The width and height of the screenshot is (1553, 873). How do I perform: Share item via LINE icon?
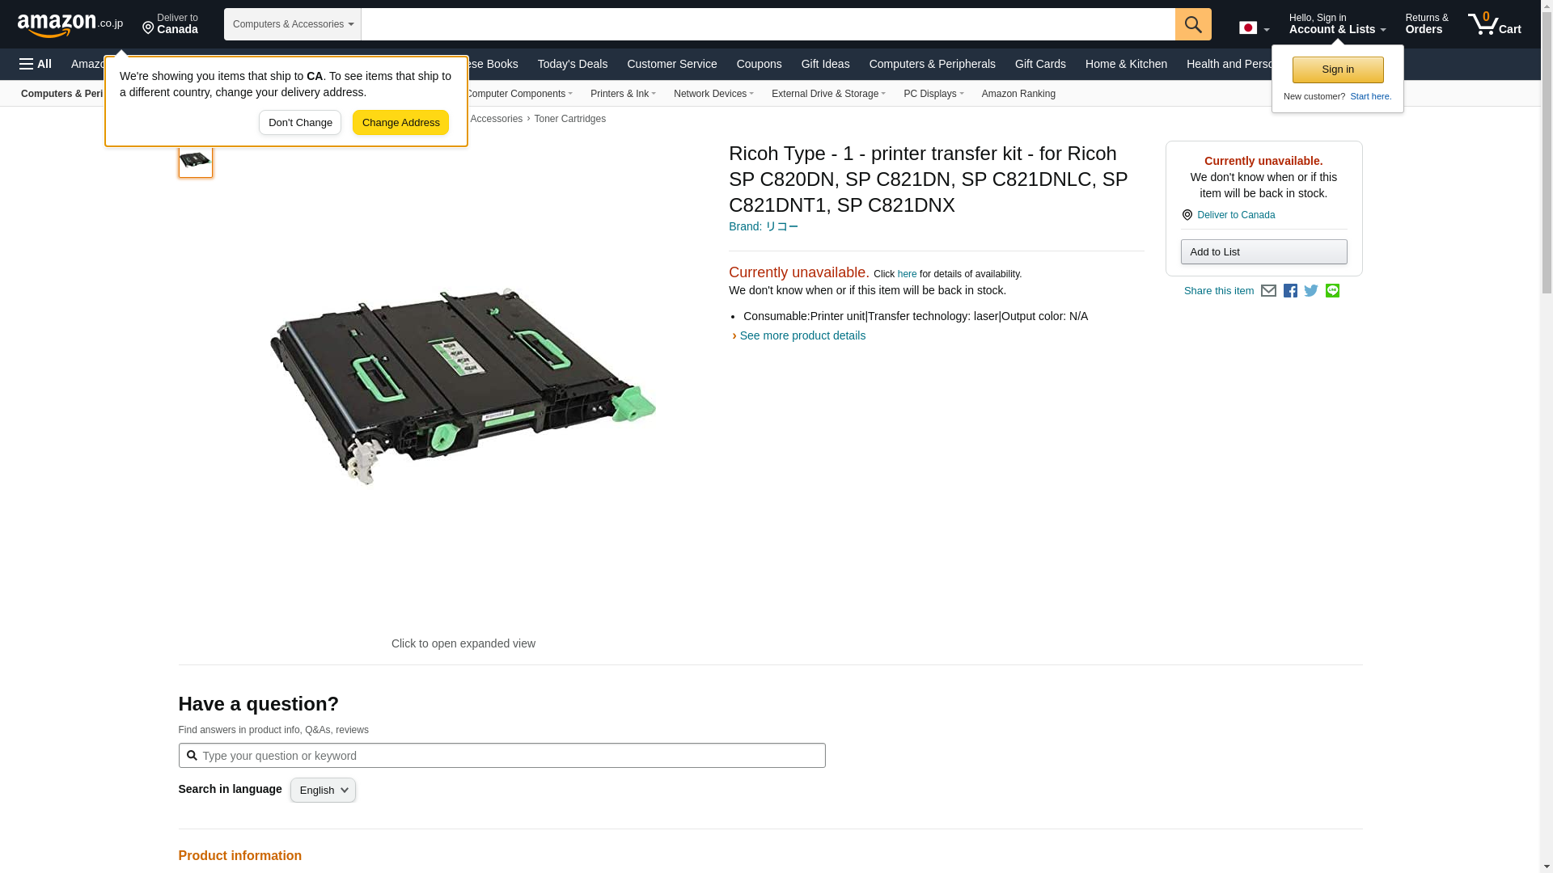point(1332,291)
